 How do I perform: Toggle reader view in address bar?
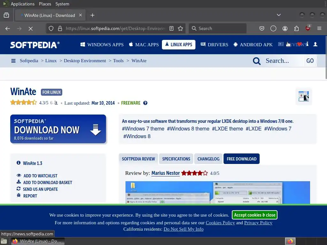(x=171, y=28)
